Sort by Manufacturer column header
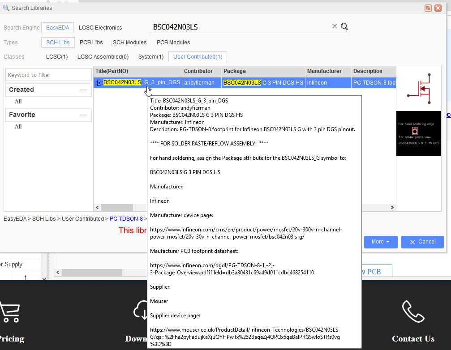The width and height of the screenshot is (451, 350). pos(328,71)
